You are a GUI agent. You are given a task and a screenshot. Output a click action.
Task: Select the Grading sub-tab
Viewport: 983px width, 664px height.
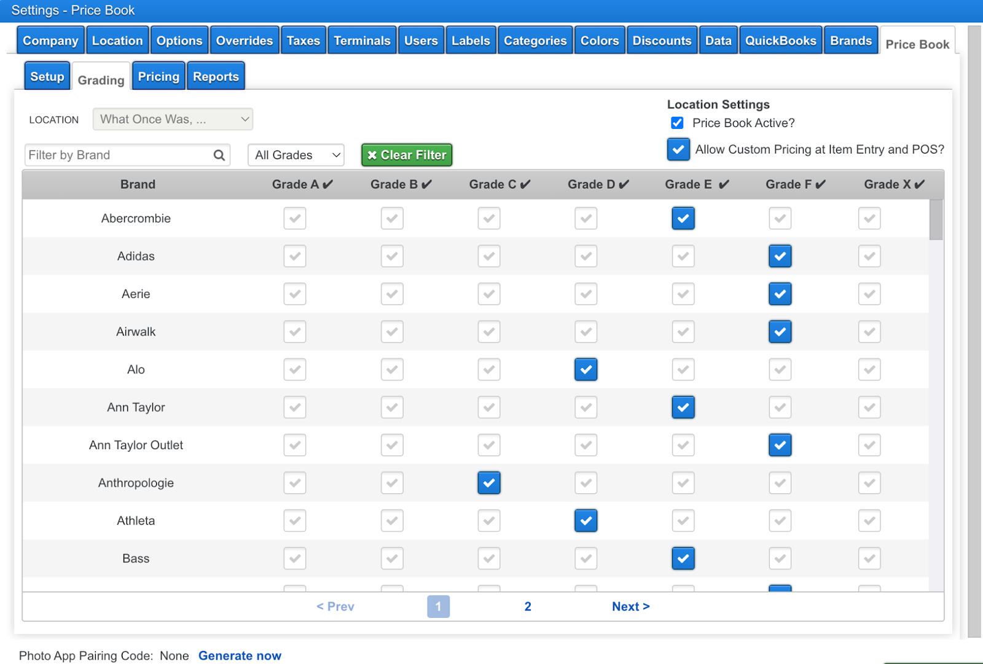[x=101, y=79]
